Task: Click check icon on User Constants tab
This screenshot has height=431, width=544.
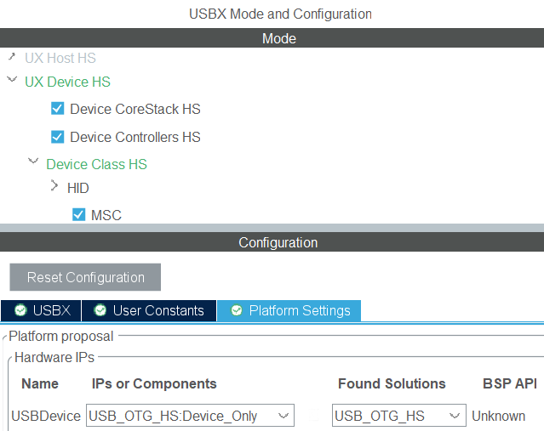Action: point(100,310)
